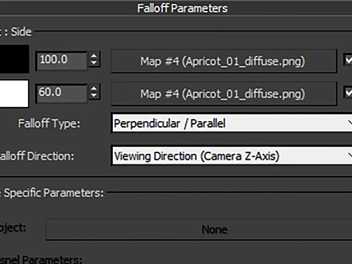The width and height of the screenshot is (352, 264).
Task: Open the Falloff Type dropdown
Action: (x=232, y=123)
